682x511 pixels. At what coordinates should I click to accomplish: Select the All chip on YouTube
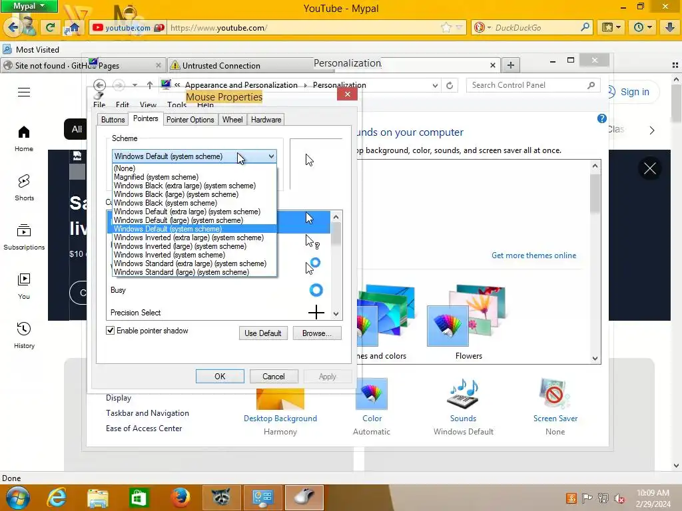(x=77, y=130)
